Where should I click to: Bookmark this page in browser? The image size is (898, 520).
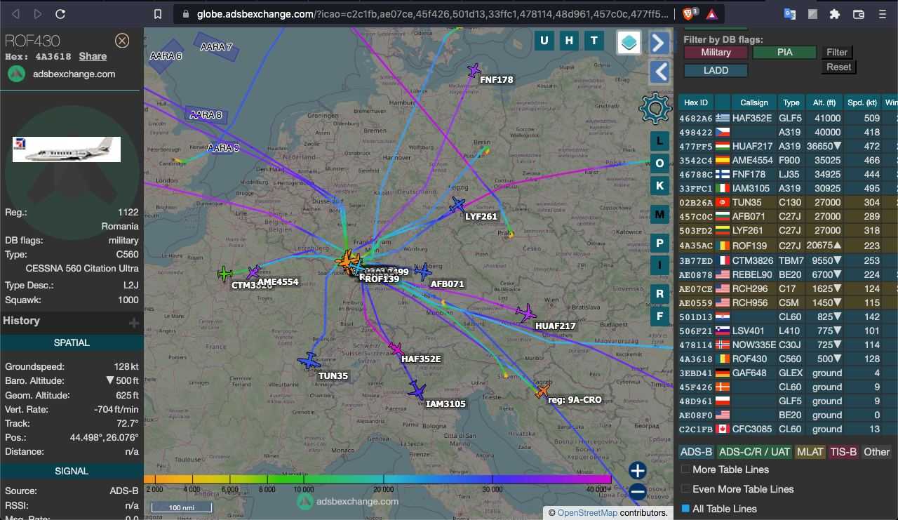point(159,14)
